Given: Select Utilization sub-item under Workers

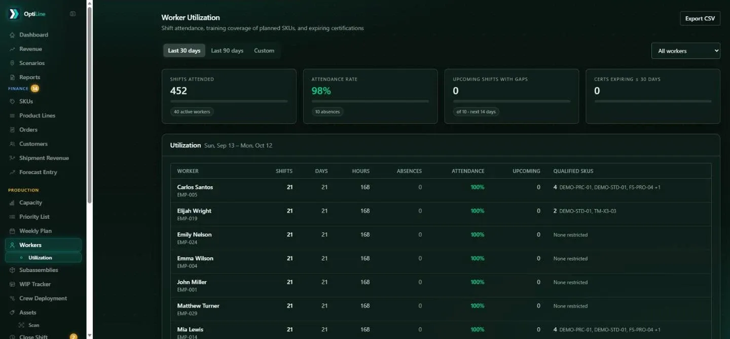Looking at the screenshot, I should [43, 258].
